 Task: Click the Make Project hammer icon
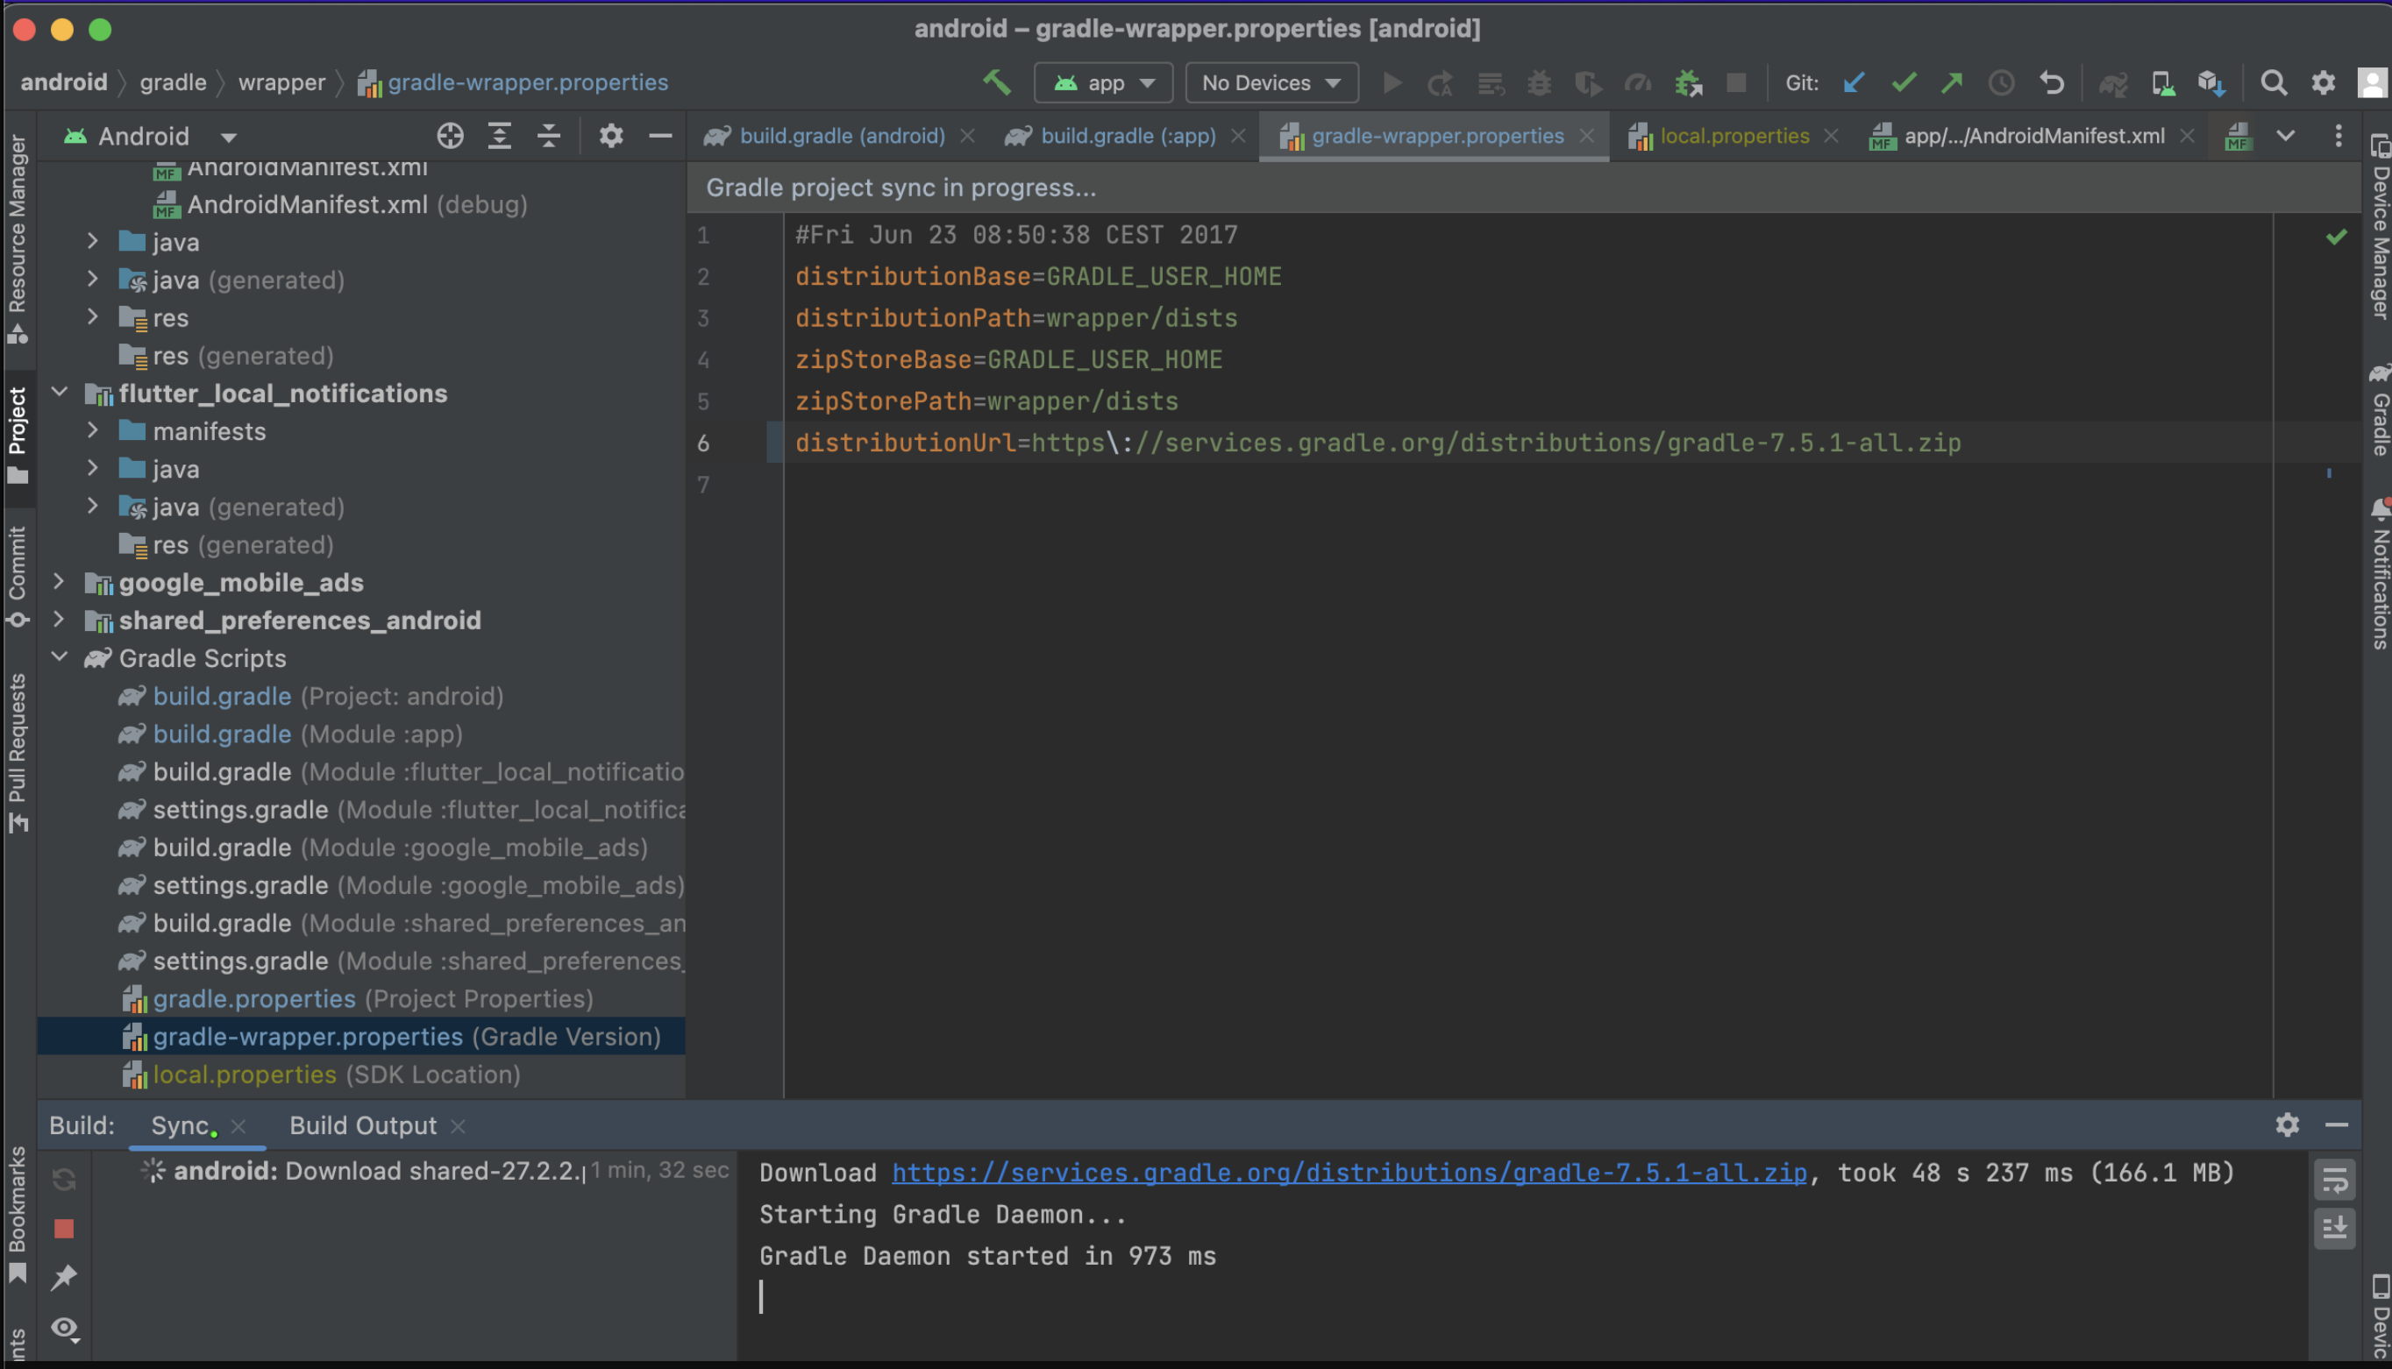click(997, 82)
